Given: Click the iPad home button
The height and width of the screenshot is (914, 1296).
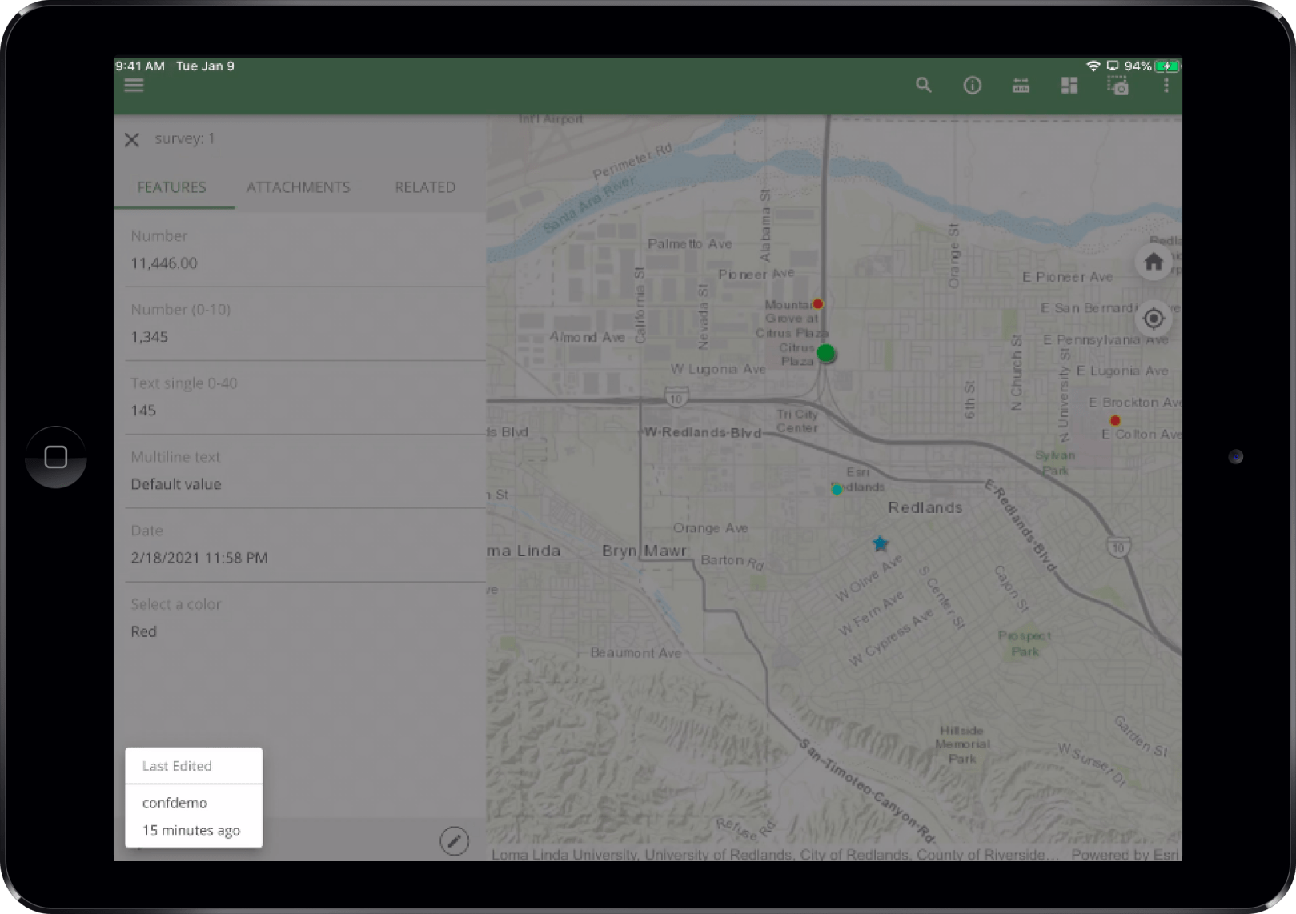Looking at the screenshot, I should click(x=56, y=457).
